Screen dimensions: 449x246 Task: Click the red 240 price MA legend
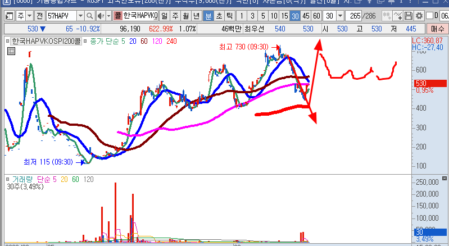pyautogui.click(x=171, y=41)
